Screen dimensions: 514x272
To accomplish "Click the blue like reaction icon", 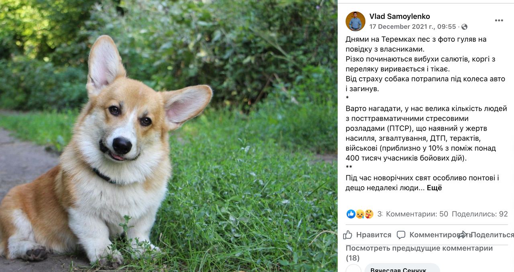I will click(x=351, y=214).
